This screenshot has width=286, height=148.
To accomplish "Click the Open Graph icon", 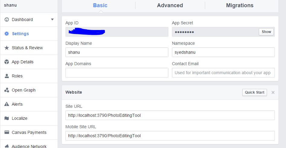I will click(7, 90).
